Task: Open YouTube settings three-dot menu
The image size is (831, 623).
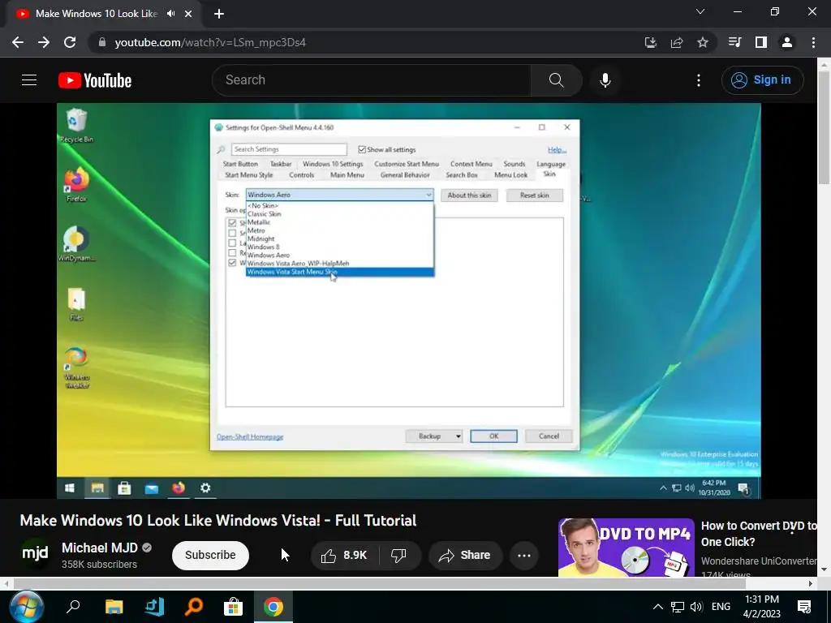Action: tap(699, 80)
